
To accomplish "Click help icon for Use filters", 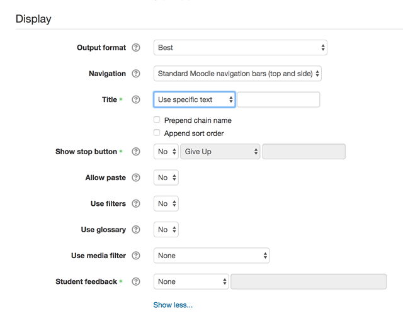I will pyautogui.click(x=136, y=203).
